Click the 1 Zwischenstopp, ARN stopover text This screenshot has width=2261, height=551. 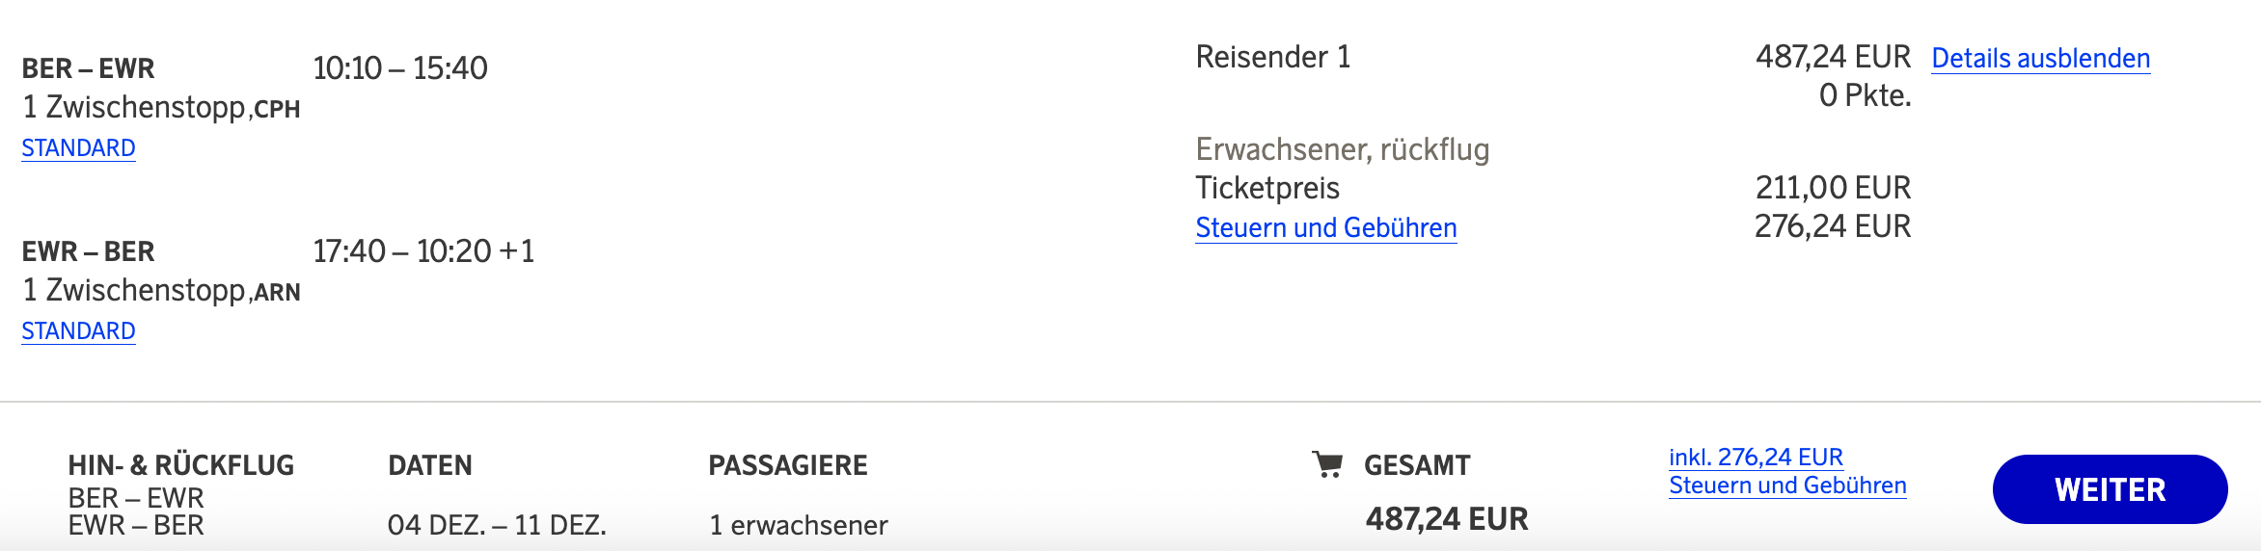tap(161, 291)
